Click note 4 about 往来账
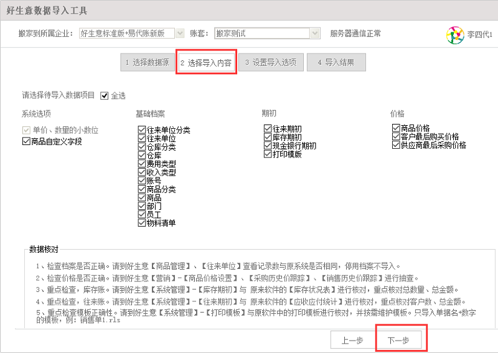Screen dimensions: 498x353 [251, 301]
